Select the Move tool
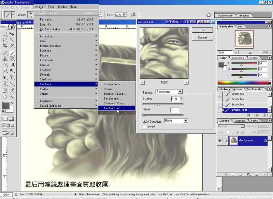 (x=12, y=34)
